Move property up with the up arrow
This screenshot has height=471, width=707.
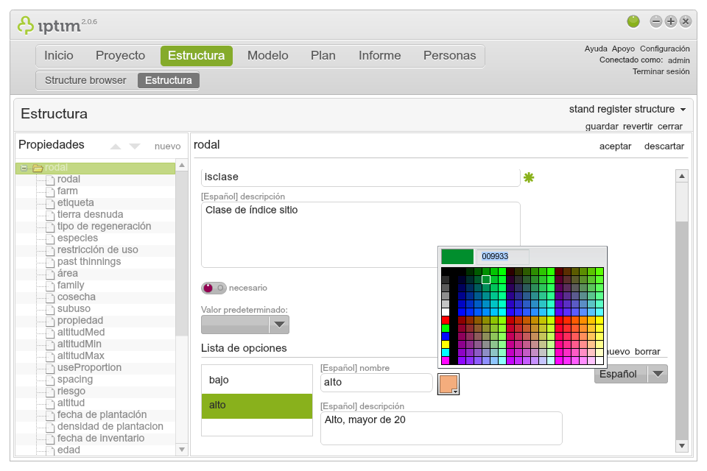pos(116,146)
